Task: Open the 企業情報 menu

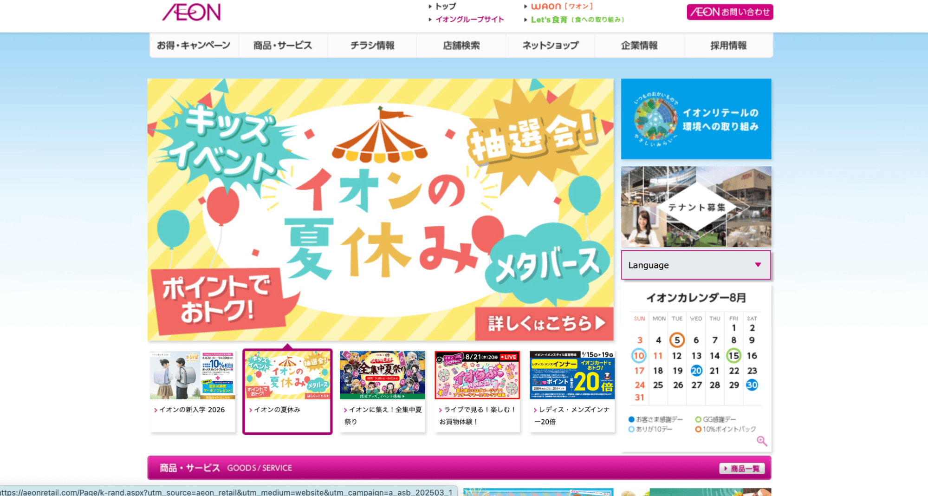Action: point(639,46)
